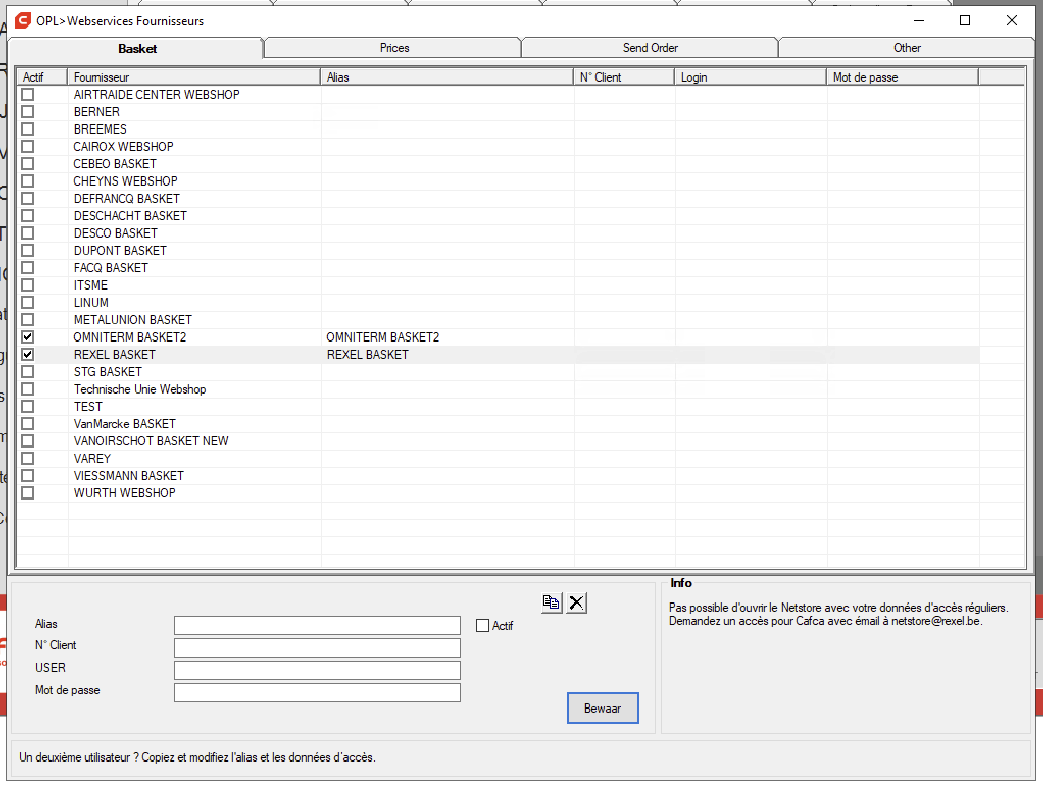Go to the Send Order tab
This screenshot has height=787, width=1043.
coord(650,48)
